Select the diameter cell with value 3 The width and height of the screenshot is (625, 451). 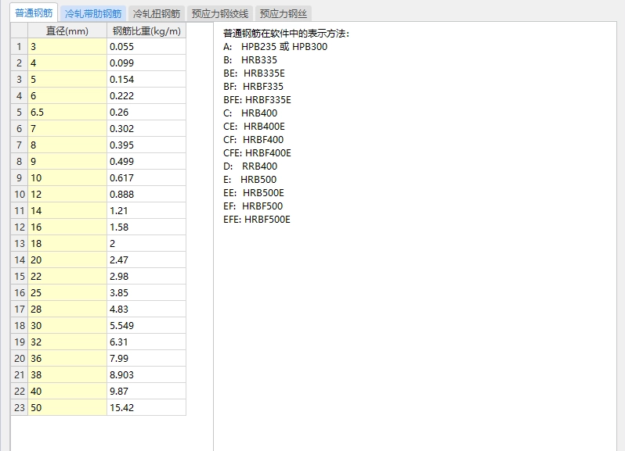coord(67,47)
